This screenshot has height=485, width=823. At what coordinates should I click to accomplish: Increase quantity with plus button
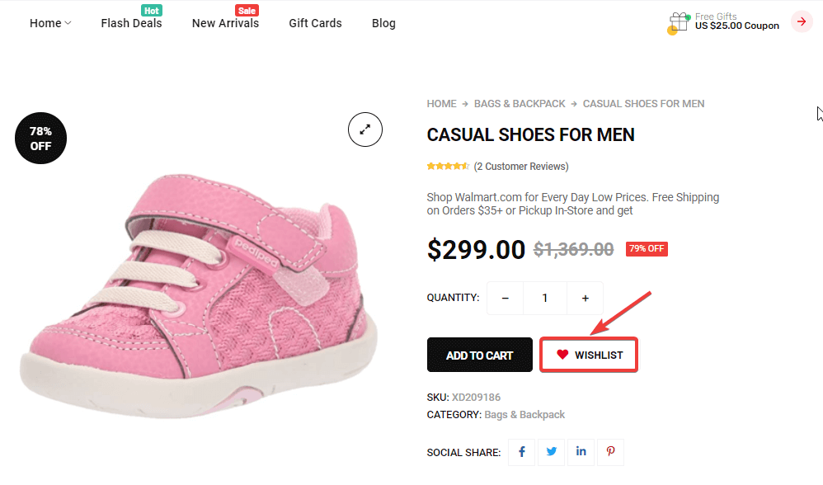point(585,298)
